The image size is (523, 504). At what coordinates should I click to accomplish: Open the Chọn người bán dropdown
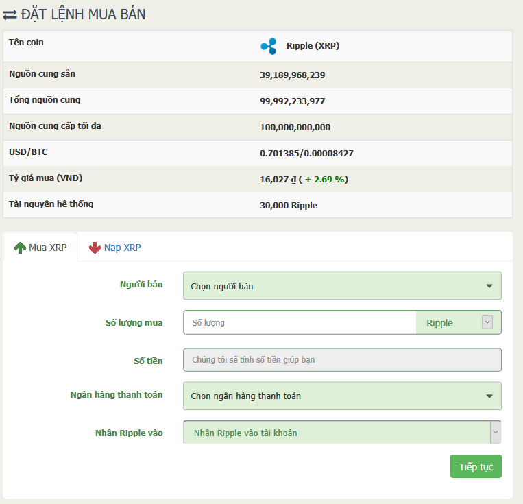pos(342,286)
